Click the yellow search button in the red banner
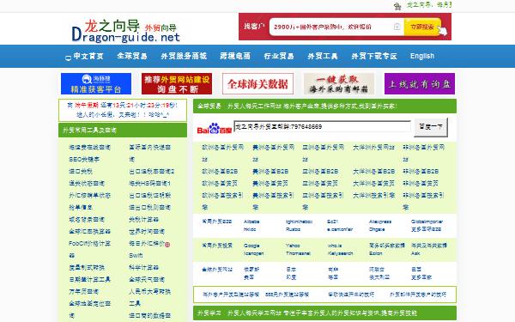 click(422, 27)
